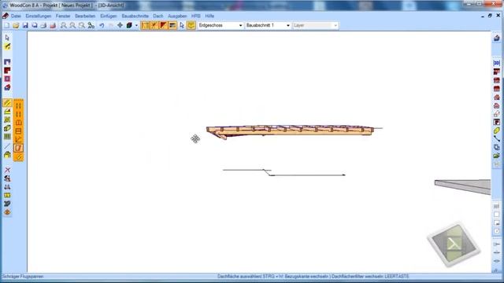Click the yellow ellipse icon in right toolbar

pos(497,130)
